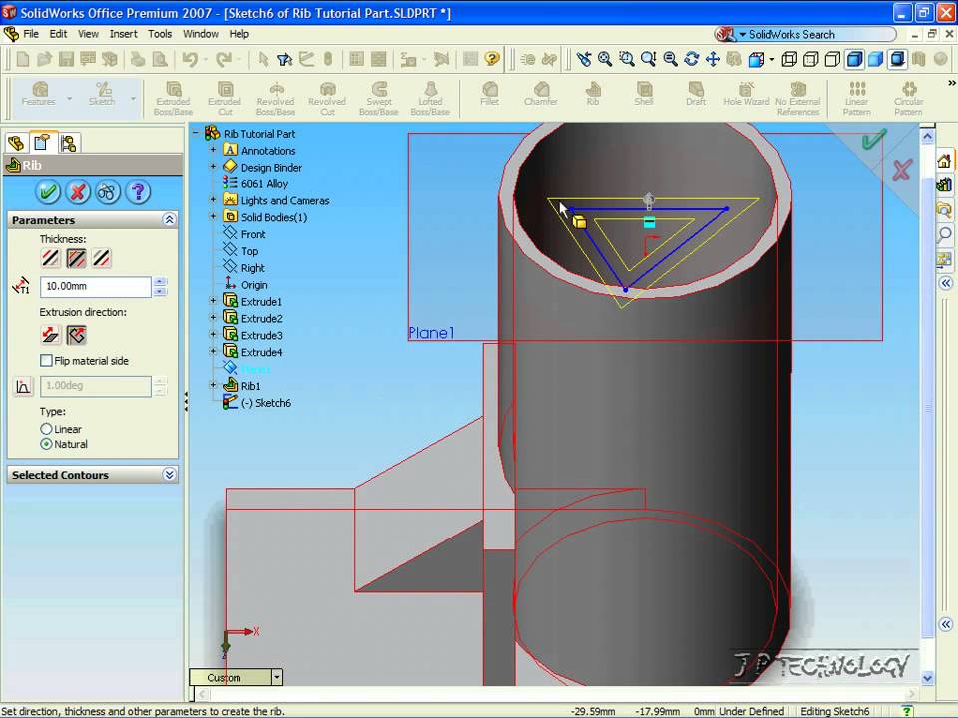Expand the Design Binder tree node
This screenshot has width=958, height=718.
pos(213,167)
